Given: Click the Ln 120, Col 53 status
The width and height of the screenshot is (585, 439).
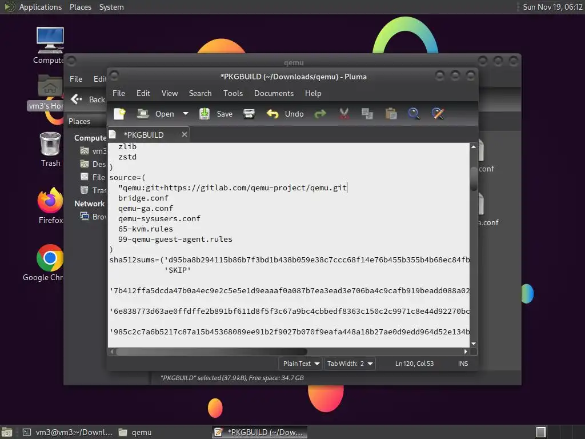Looking at the screenshot, I should point(415,364).
